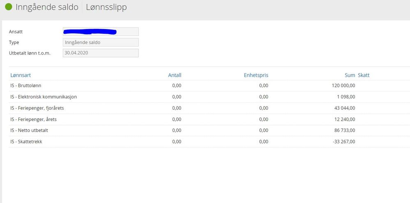Select the IS - Feriepenger, fjorårets row label

point(37,108)
